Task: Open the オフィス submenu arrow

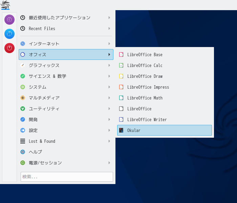Action: click(109, 54)
